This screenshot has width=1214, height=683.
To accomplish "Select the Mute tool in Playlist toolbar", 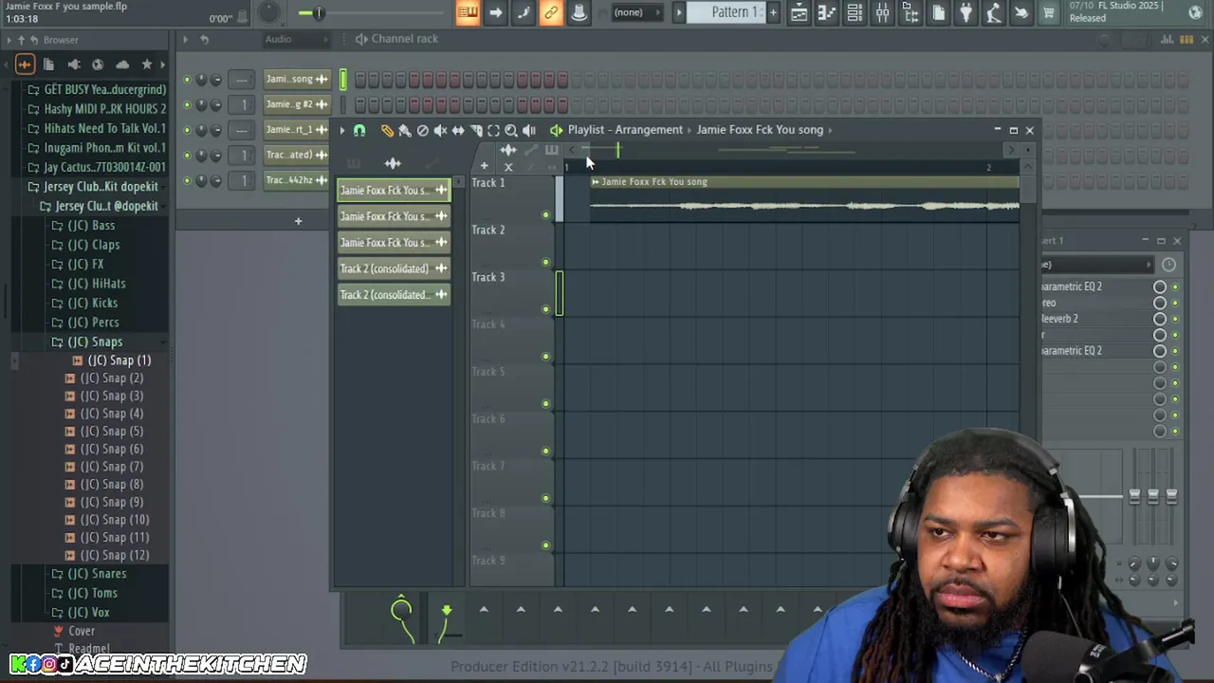I will click(440, 130).
